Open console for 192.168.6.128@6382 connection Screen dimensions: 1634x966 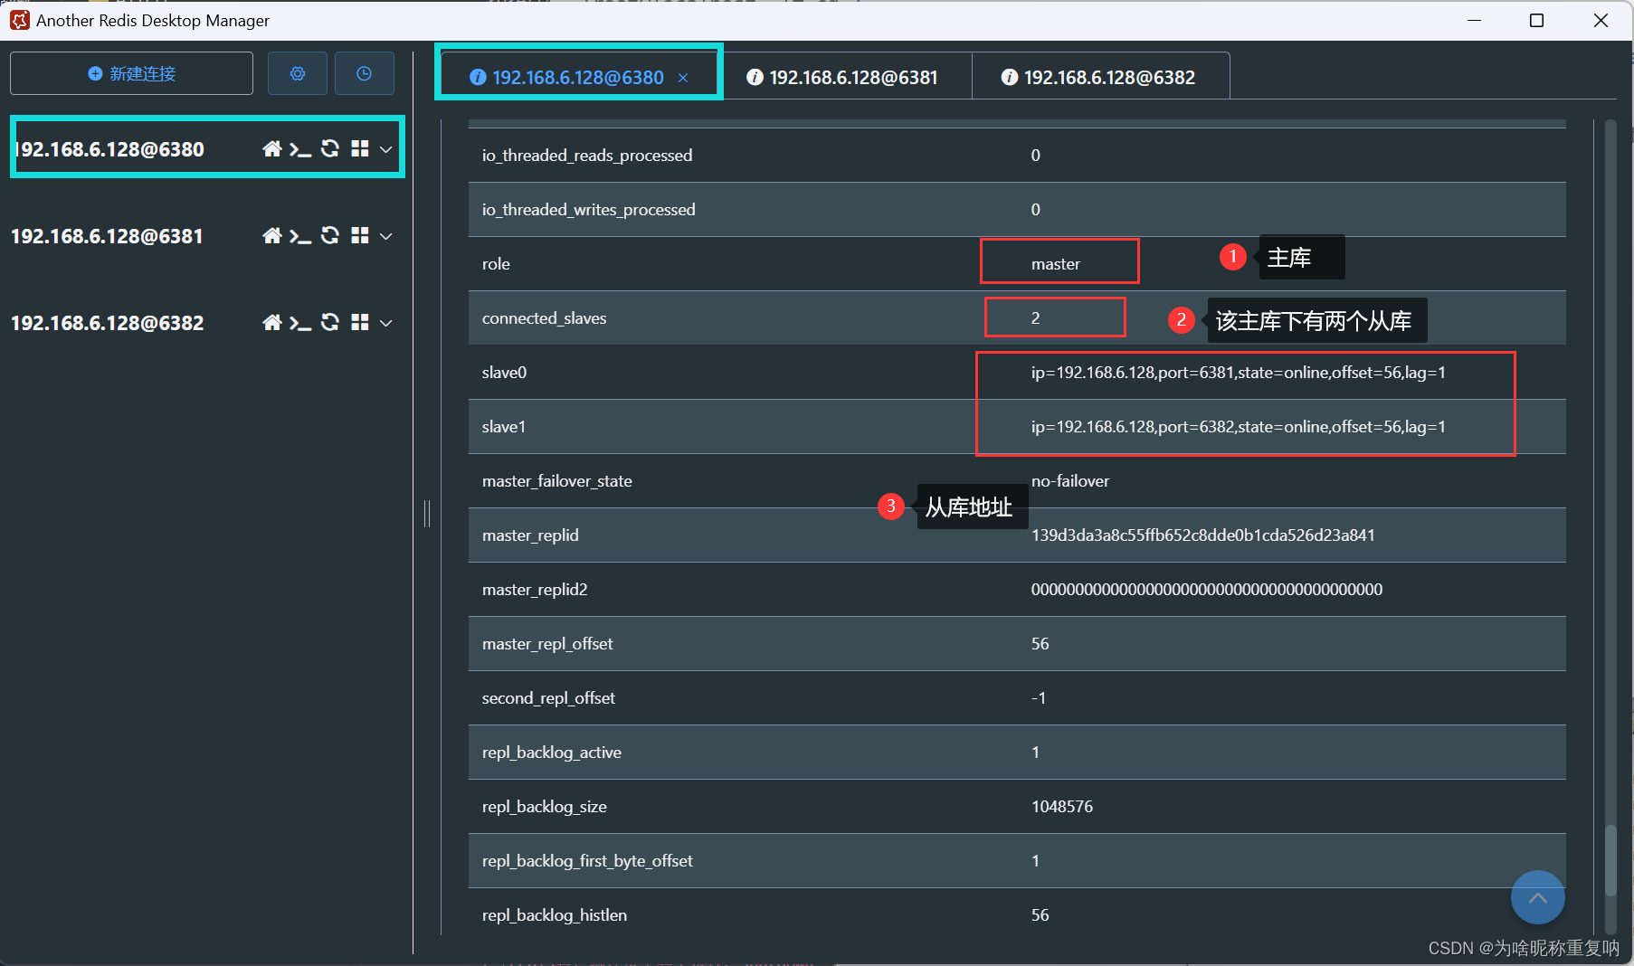[x=300, y=323]
